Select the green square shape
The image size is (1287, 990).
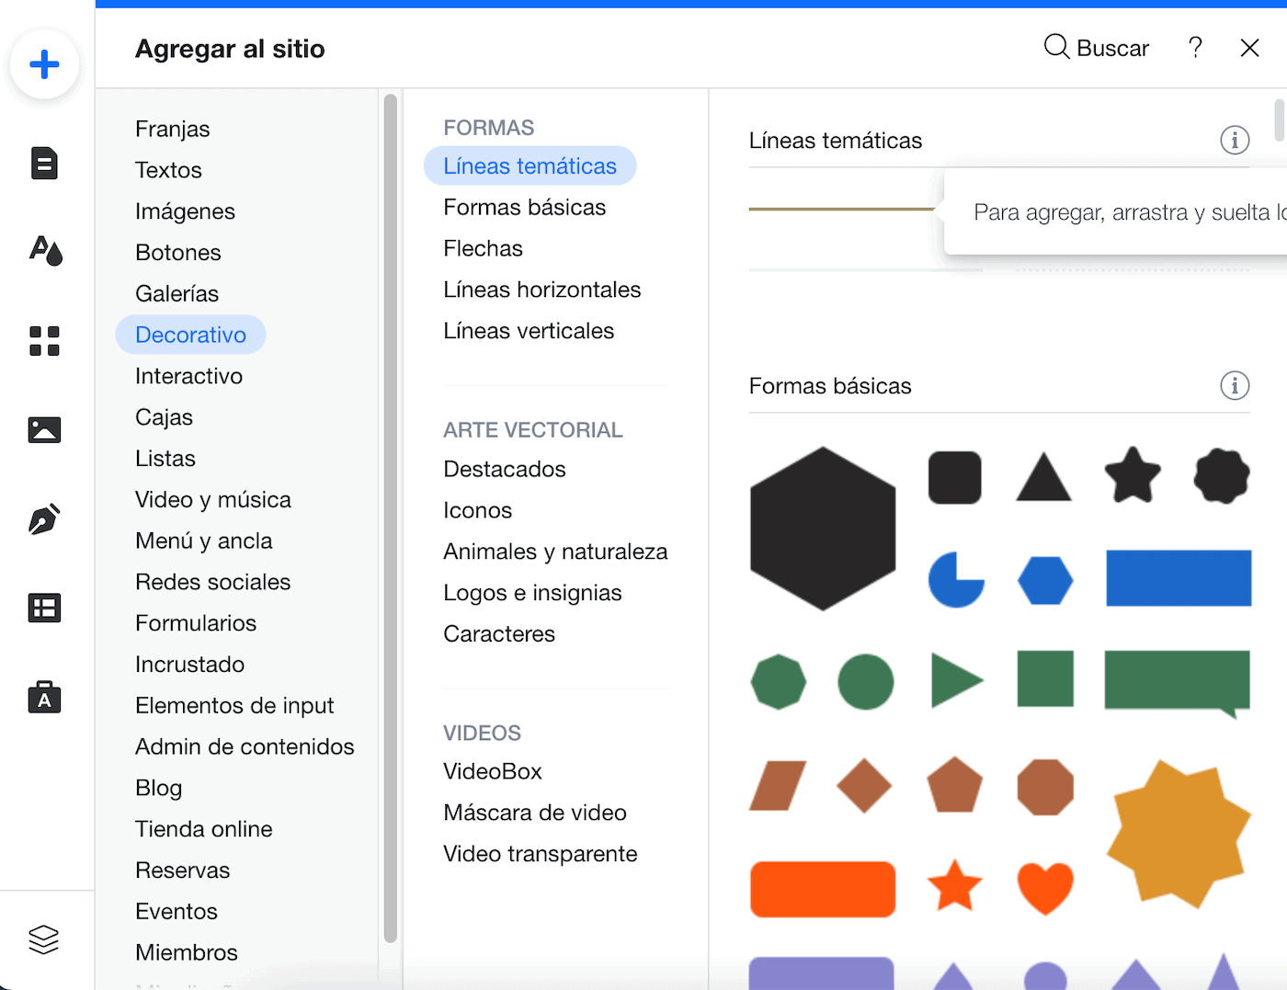point(1045,678)
